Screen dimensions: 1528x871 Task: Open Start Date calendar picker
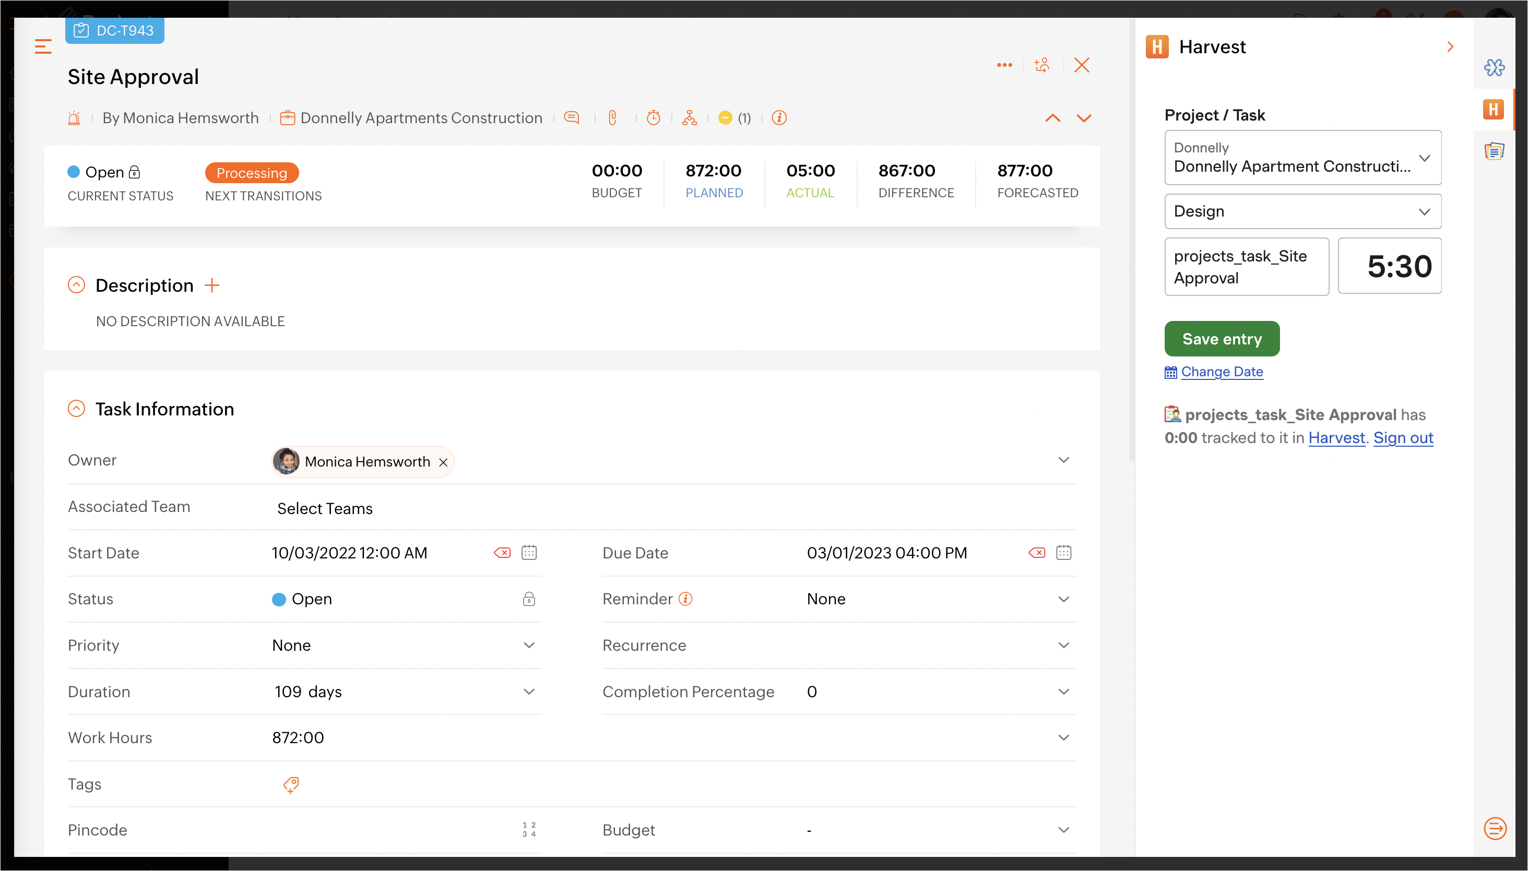[x=529, y=552]
